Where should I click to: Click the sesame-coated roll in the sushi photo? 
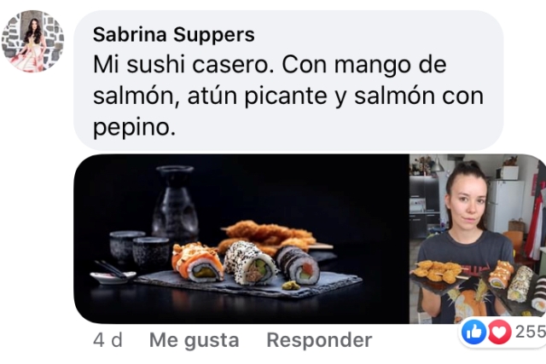[x=249, y=263]
